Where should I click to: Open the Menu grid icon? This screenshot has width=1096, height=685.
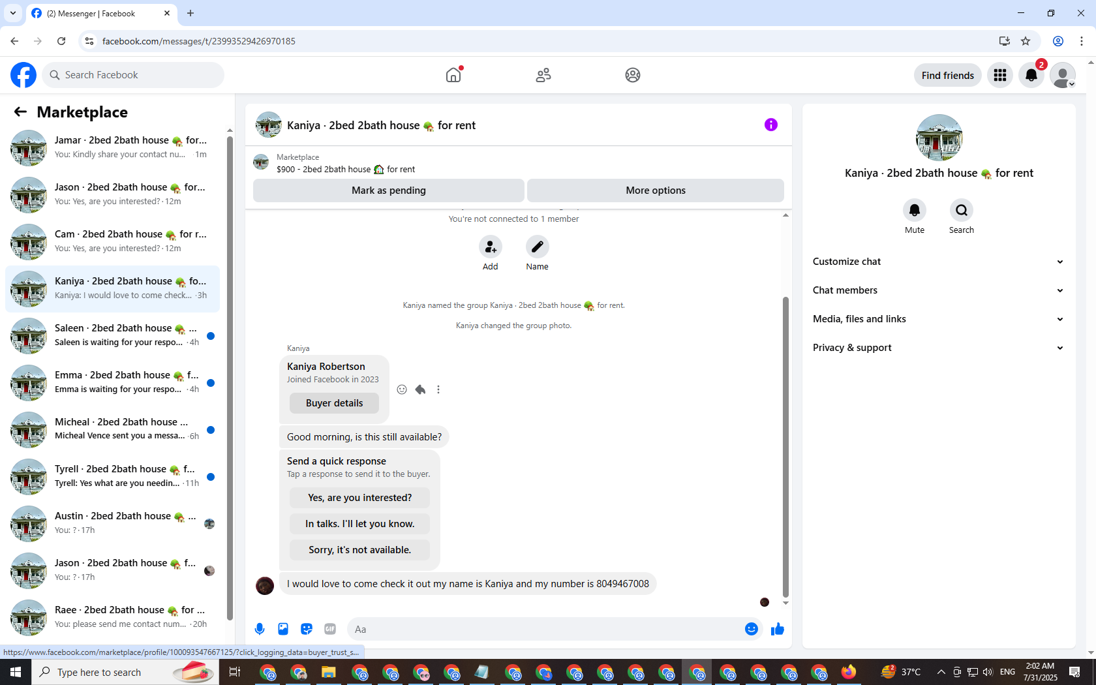point(1000,75)
